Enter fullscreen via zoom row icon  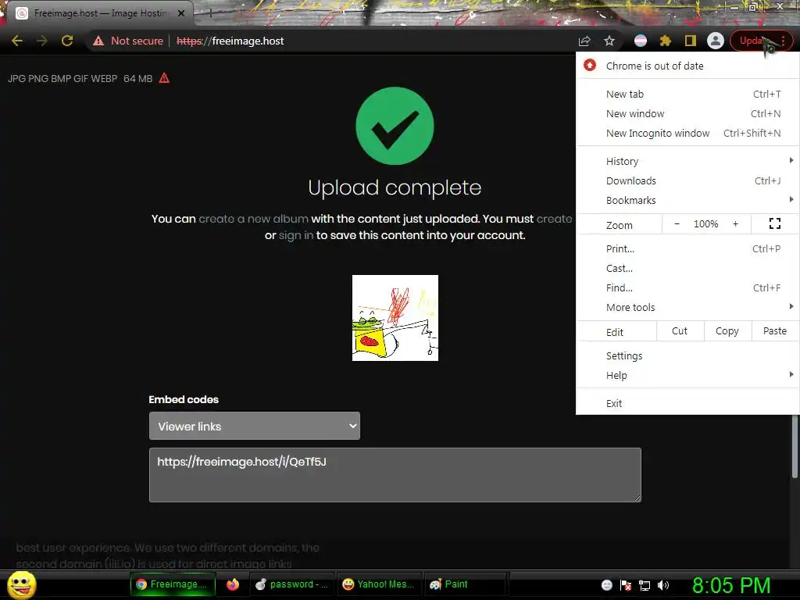coord(774,223)
